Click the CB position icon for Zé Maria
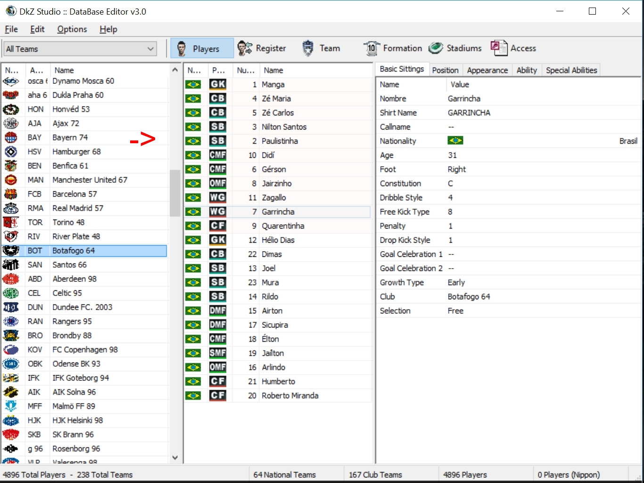 (x=218, y=98)
